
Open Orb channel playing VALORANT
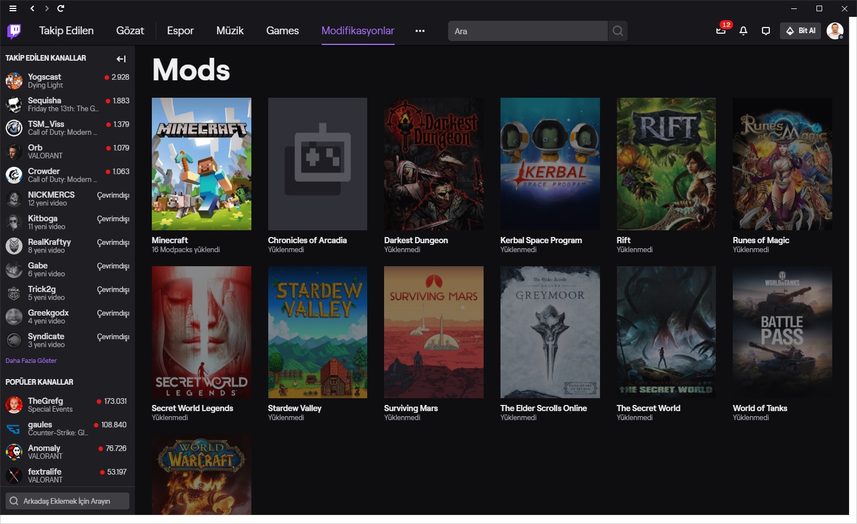67,152
